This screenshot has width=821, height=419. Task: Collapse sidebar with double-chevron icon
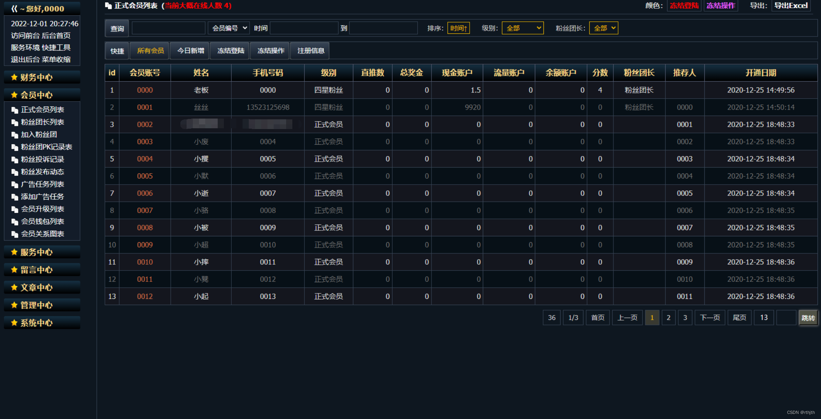pyautogui.click(x=14, y=9)
